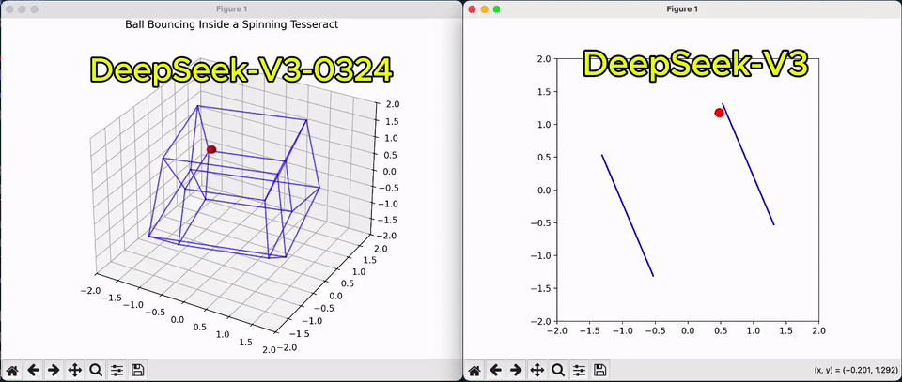Screen dimensions: 902x382
Task: Click Save figure disk icon in right toolbar
Action: (x=600, y=370)
